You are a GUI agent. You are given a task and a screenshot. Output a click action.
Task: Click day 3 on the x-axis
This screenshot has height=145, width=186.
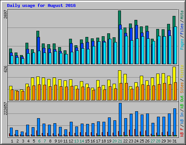click(x=23, y=141)
